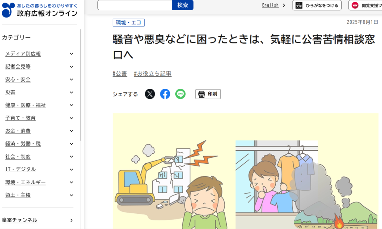Click the sidebar category scrollbar
The height and width of the screenshot is (229, 382).
[x=81, y=85]
